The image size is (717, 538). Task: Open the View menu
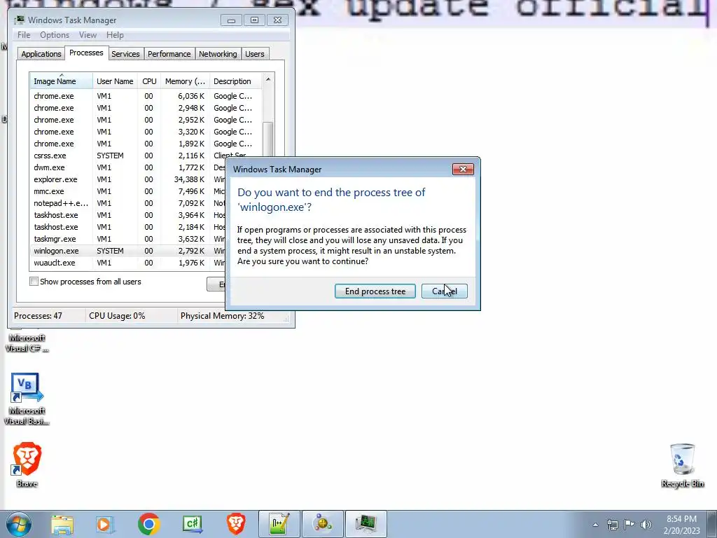click(x=88, y=35)
